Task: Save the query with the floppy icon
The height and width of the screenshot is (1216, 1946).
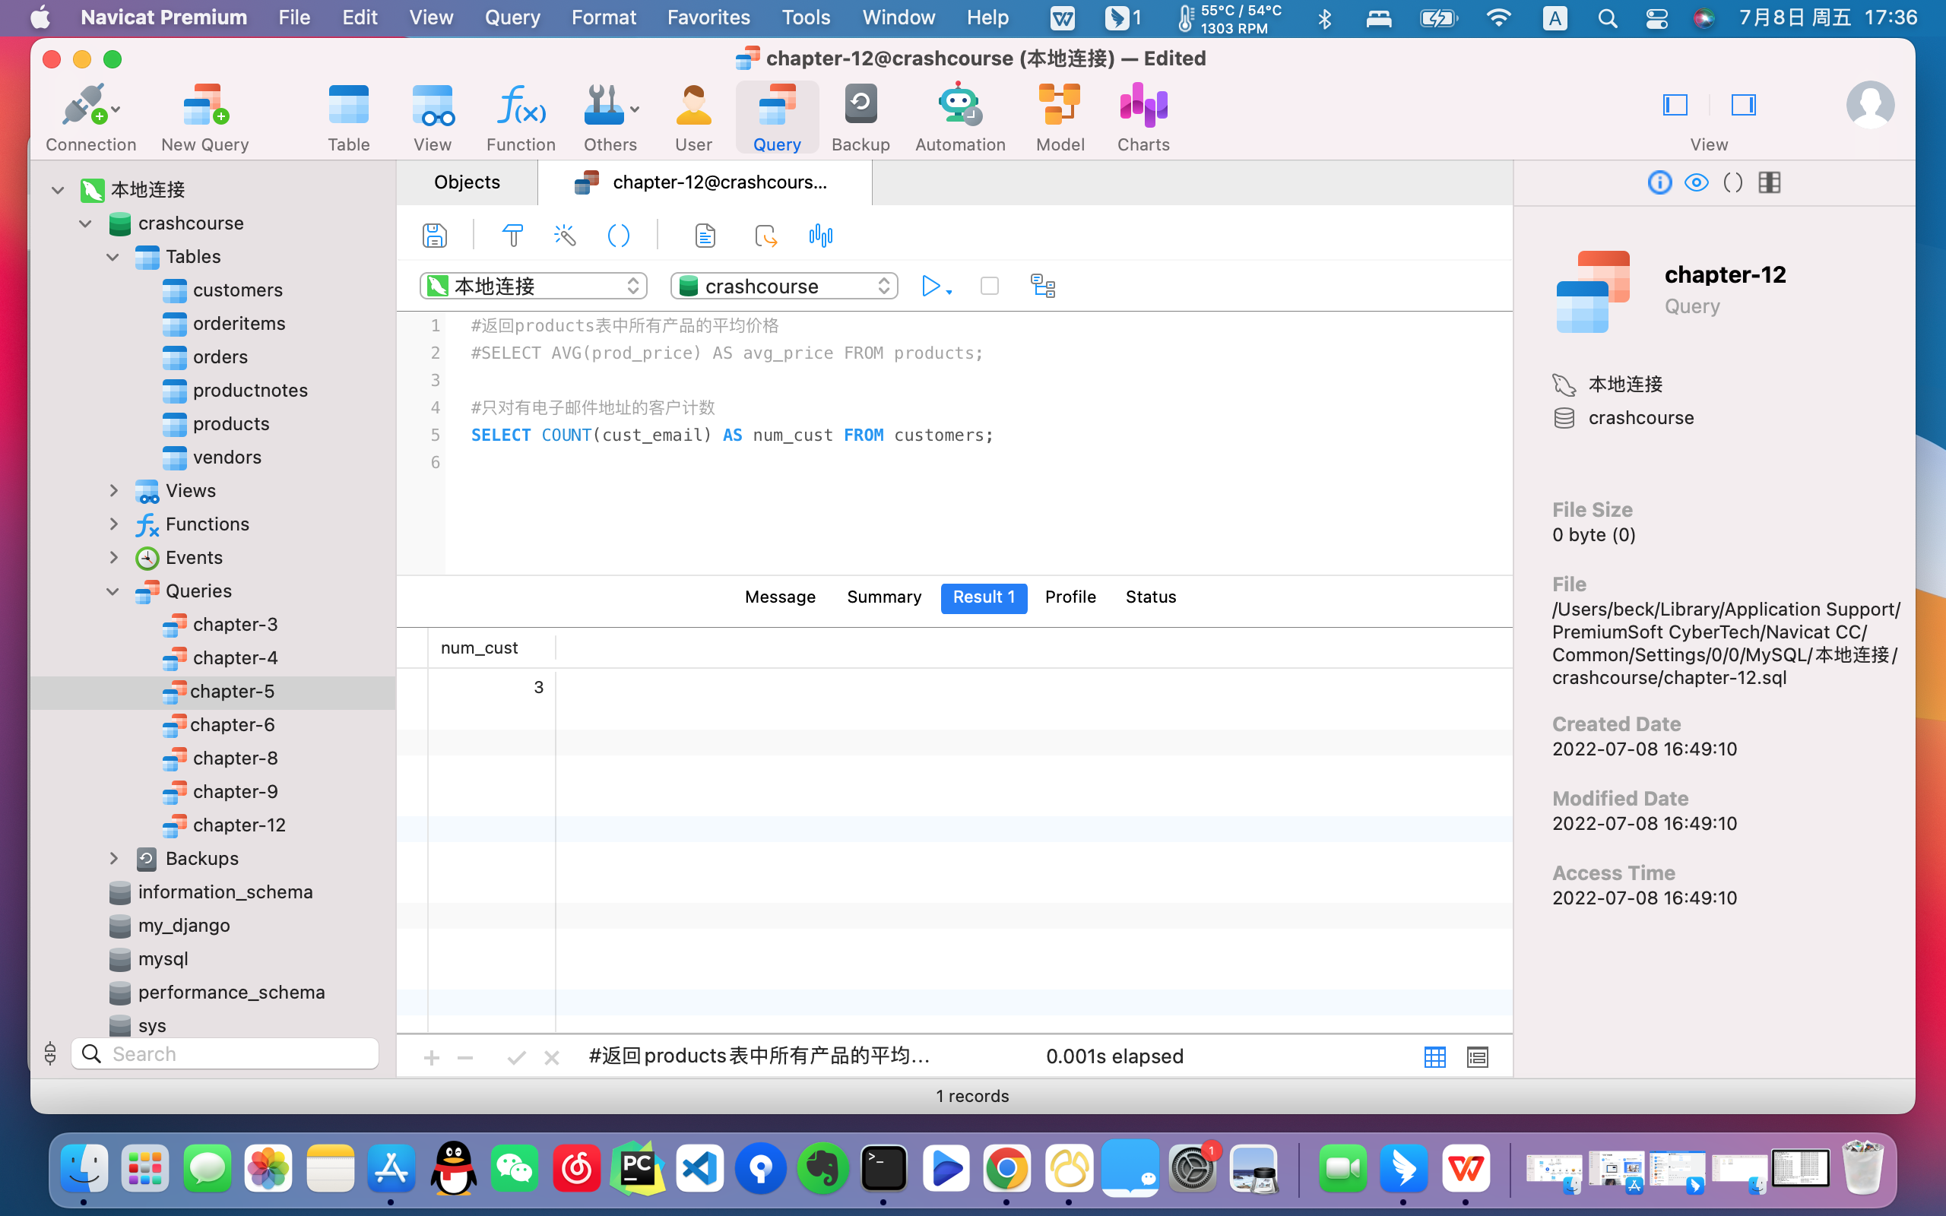Action: click(434, 236)
